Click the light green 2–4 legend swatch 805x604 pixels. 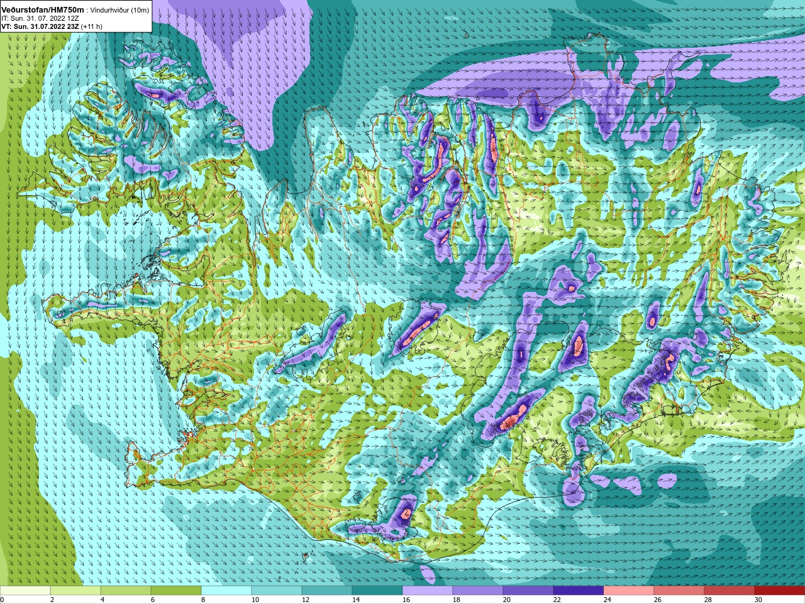[x=75, y=590]
